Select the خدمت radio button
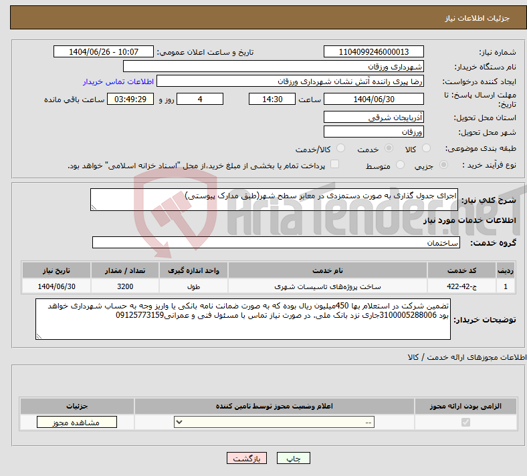The image size is (527, 476). click(389, 148)
